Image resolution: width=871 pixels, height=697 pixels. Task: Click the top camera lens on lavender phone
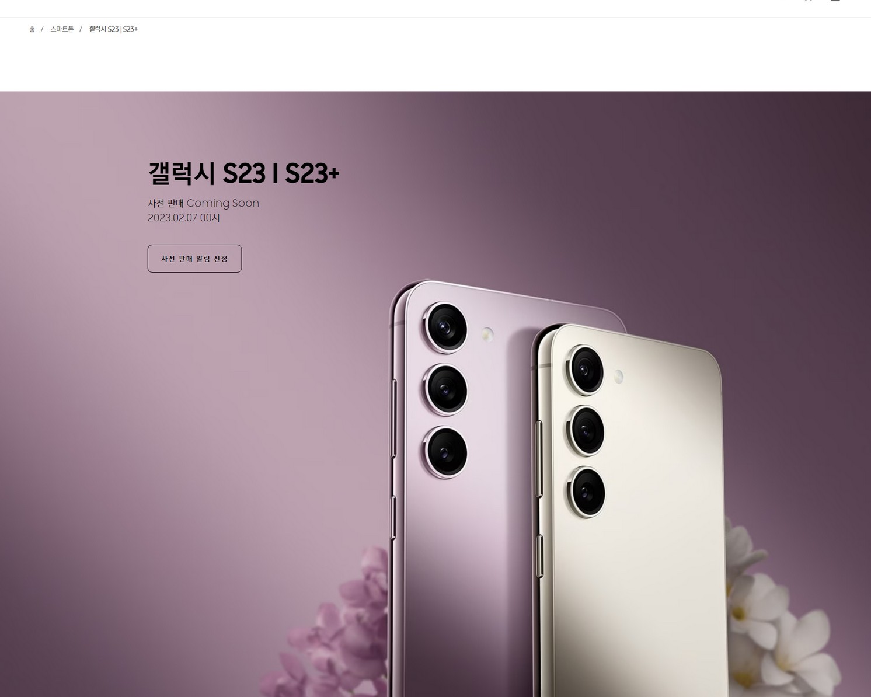tap(446, 327)
